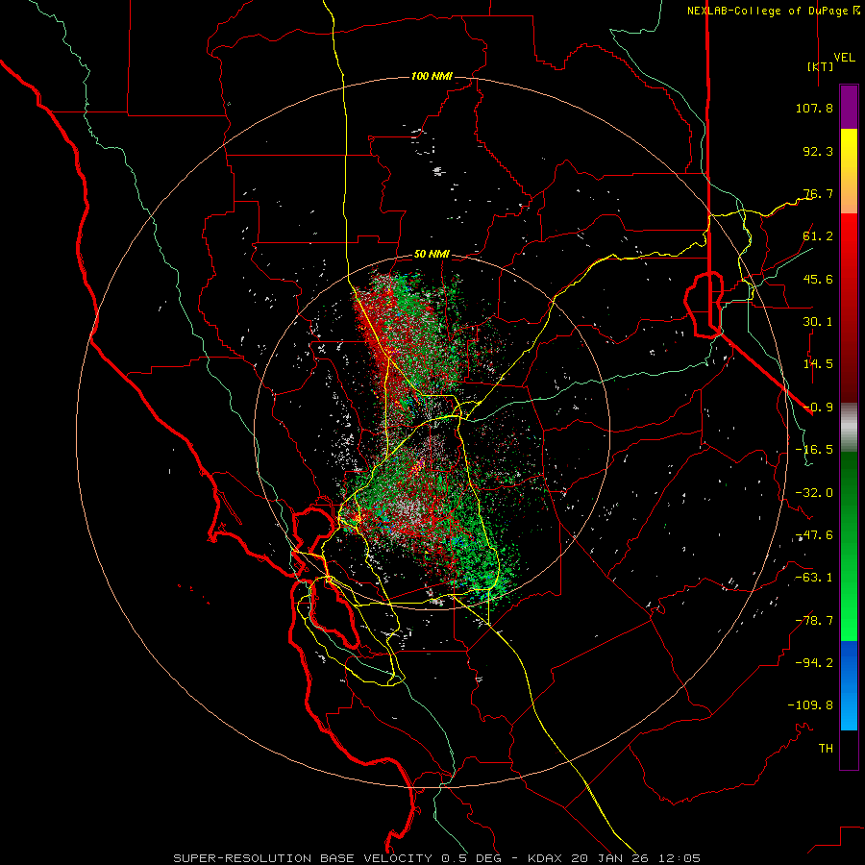
Task: Click the TH legend label
Action: coord(826,749)
